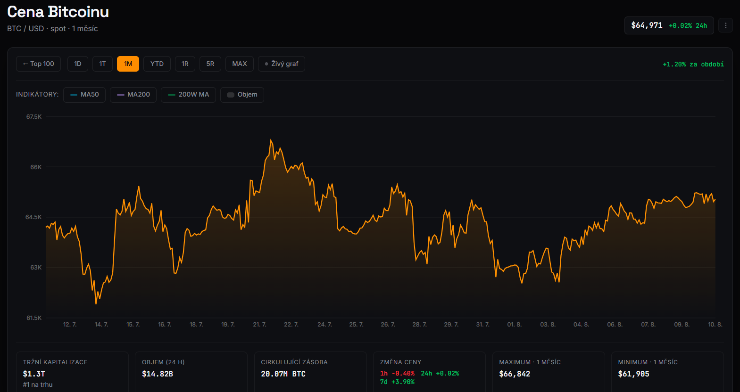This screenshot has height=392, width=740.
Task: Go back to Top 100 list
Action: point(38,64)
